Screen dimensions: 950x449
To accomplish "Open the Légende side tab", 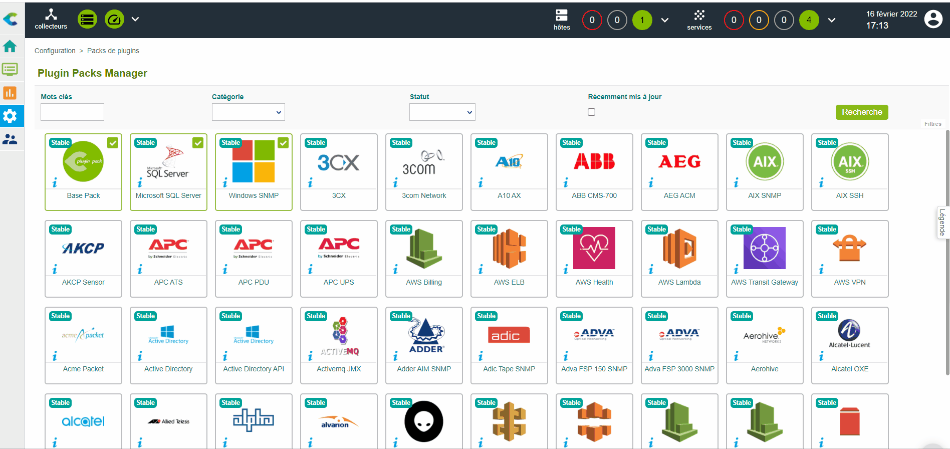I will click(942, 222).
